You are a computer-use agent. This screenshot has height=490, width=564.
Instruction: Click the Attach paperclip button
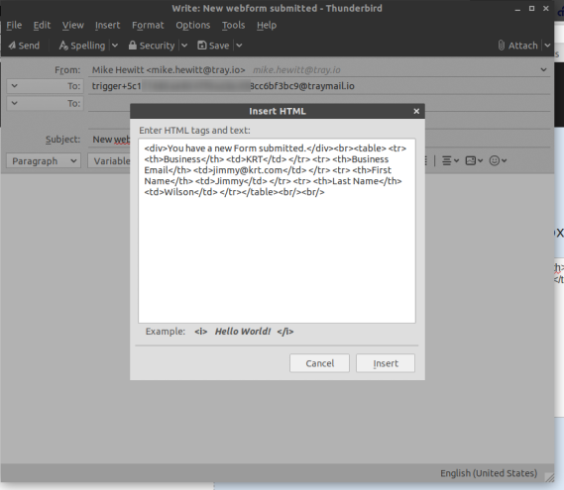click(x=518, y=46)
